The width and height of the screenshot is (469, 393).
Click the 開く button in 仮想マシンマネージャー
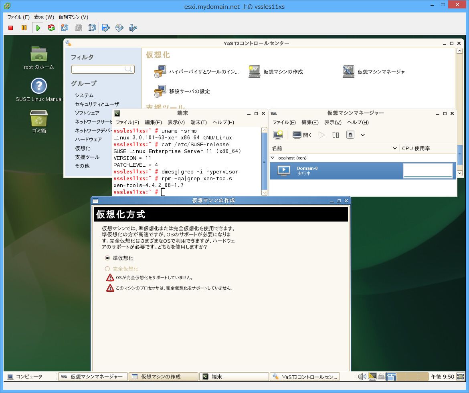pos(302,135)
